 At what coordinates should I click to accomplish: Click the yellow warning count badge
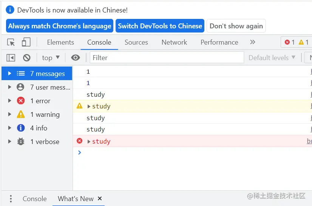coord(304,42)
